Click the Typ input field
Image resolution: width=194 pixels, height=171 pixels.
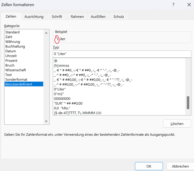click(x=122, y=54)
